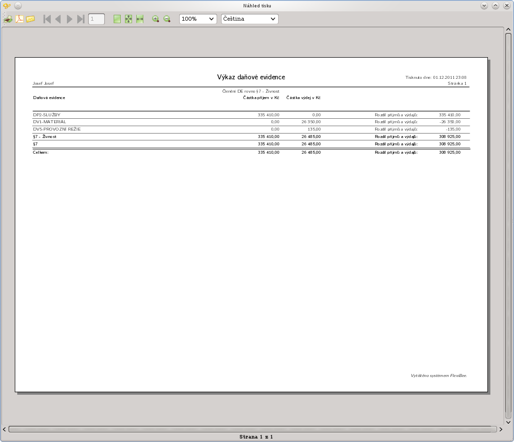
Task: Click the round pin button in the title bar
Action: pos(18,5)
